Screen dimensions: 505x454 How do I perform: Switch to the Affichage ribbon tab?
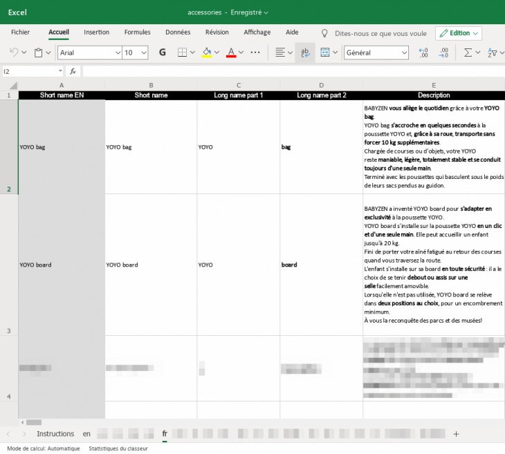click(257, 32)
